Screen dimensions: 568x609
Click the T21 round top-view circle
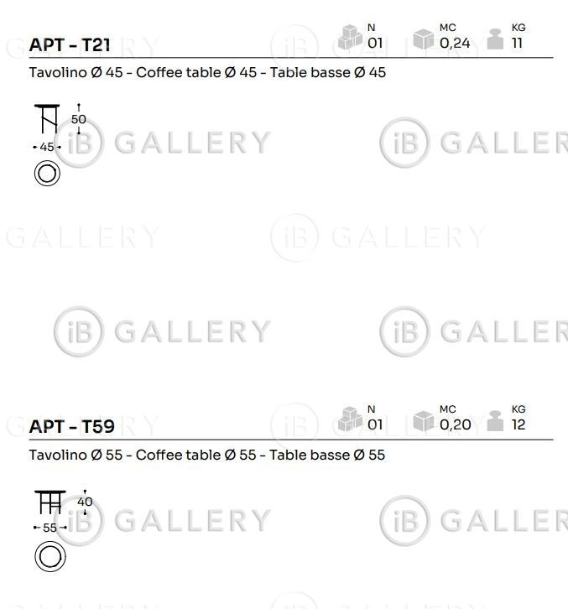47,174
